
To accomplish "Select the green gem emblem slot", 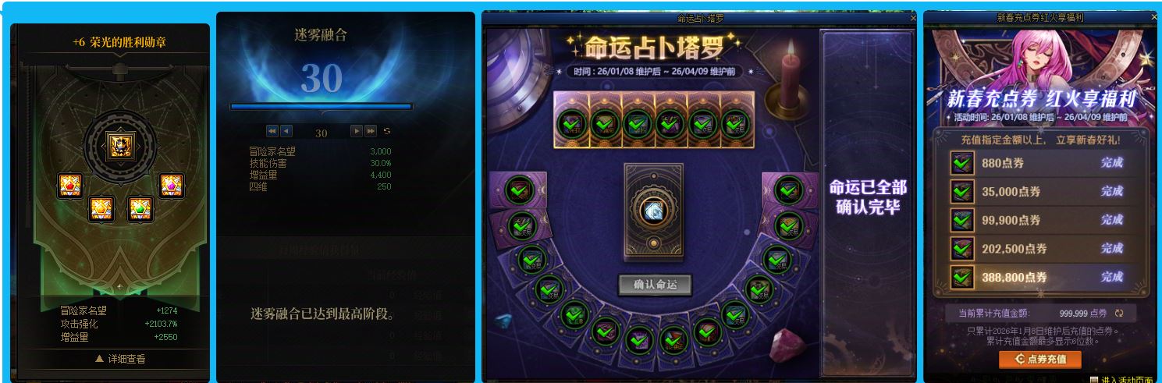I will [140, 208].
